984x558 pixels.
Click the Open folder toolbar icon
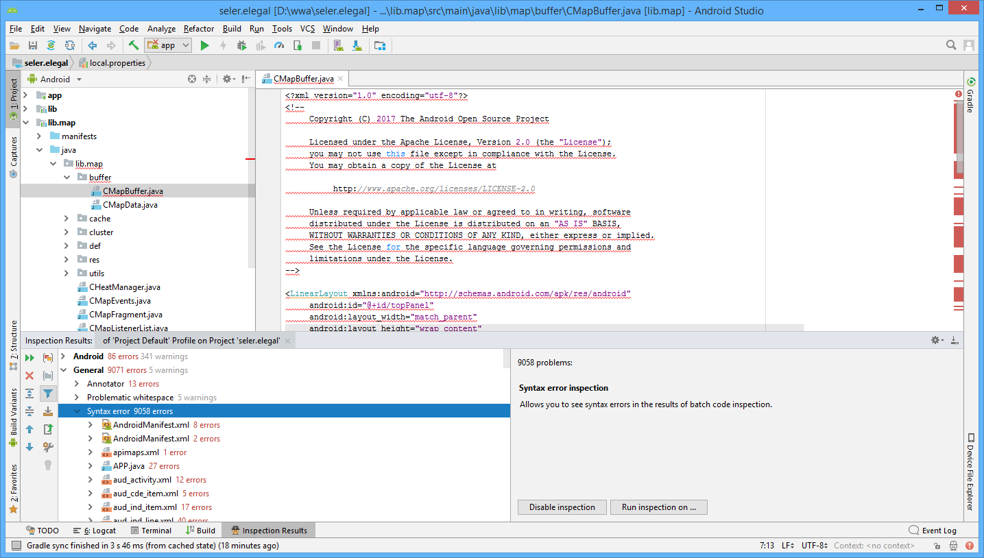coord(14,45)
